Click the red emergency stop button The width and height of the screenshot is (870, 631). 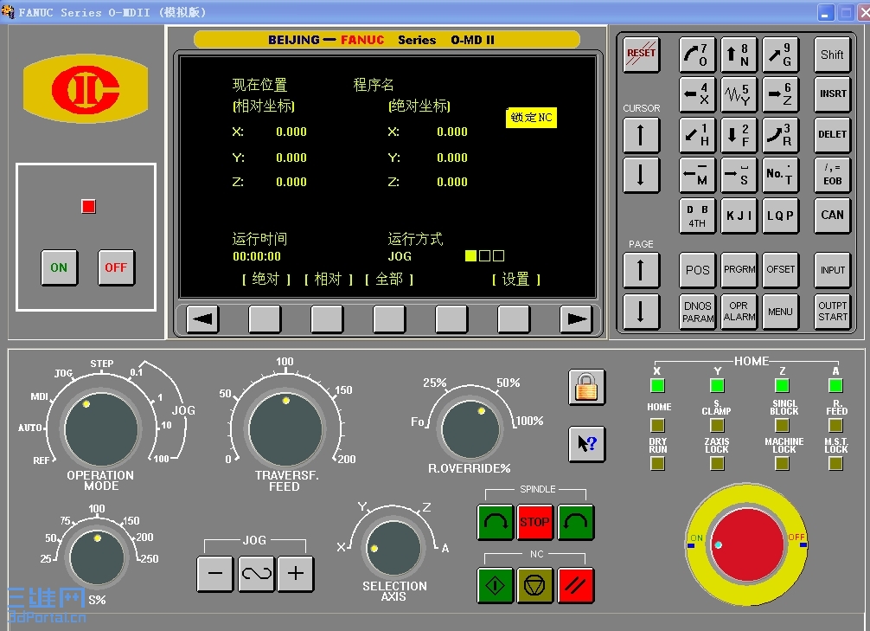pos(747,545)
